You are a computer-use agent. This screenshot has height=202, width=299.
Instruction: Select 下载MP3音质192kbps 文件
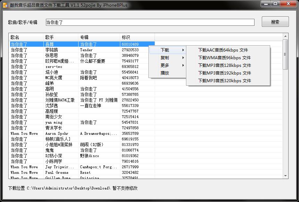coord(228,73)
